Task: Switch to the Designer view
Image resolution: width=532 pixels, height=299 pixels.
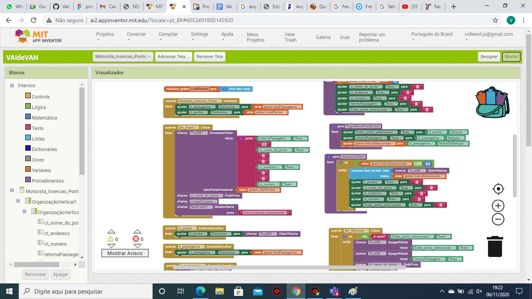Action: [489, 56]
